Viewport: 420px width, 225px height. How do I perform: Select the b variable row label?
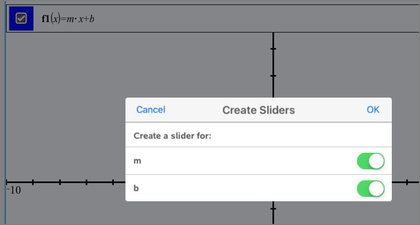[137, 188]
